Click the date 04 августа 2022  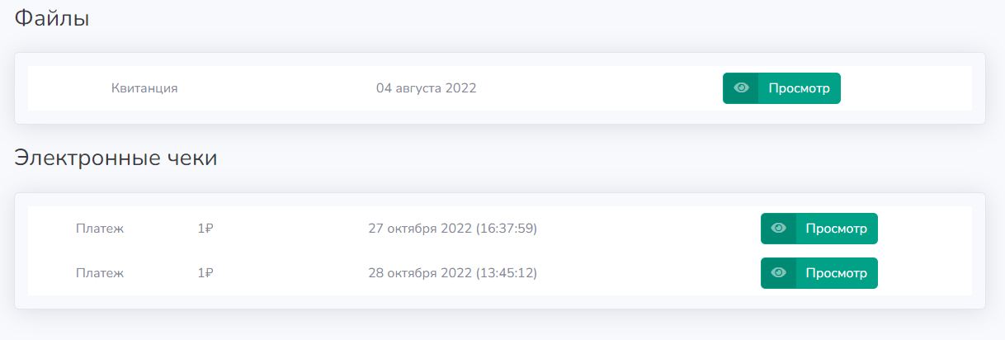tap(427, 88)
